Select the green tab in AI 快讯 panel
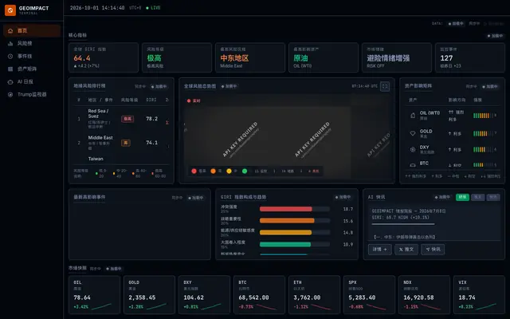 462,197
